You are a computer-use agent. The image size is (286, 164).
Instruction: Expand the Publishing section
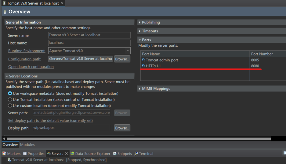(139, 23)
